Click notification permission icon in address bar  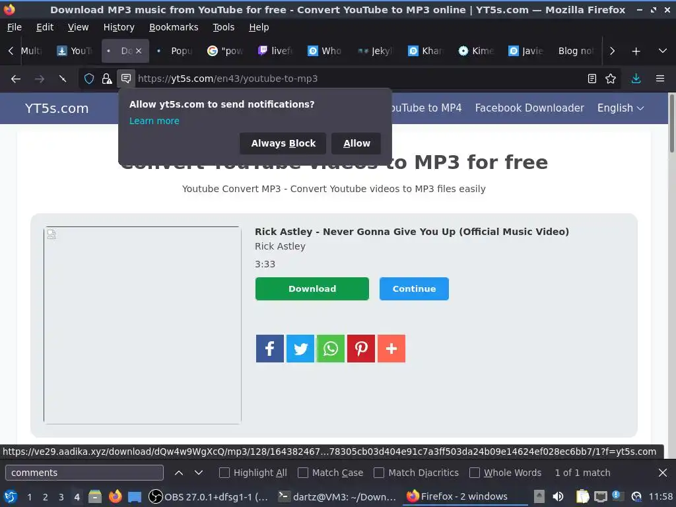(x=126, y=79)
